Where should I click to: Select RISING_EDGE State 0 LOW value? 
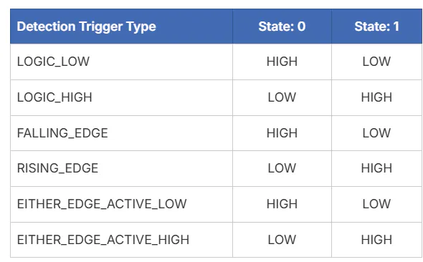[x=282, y=168]
